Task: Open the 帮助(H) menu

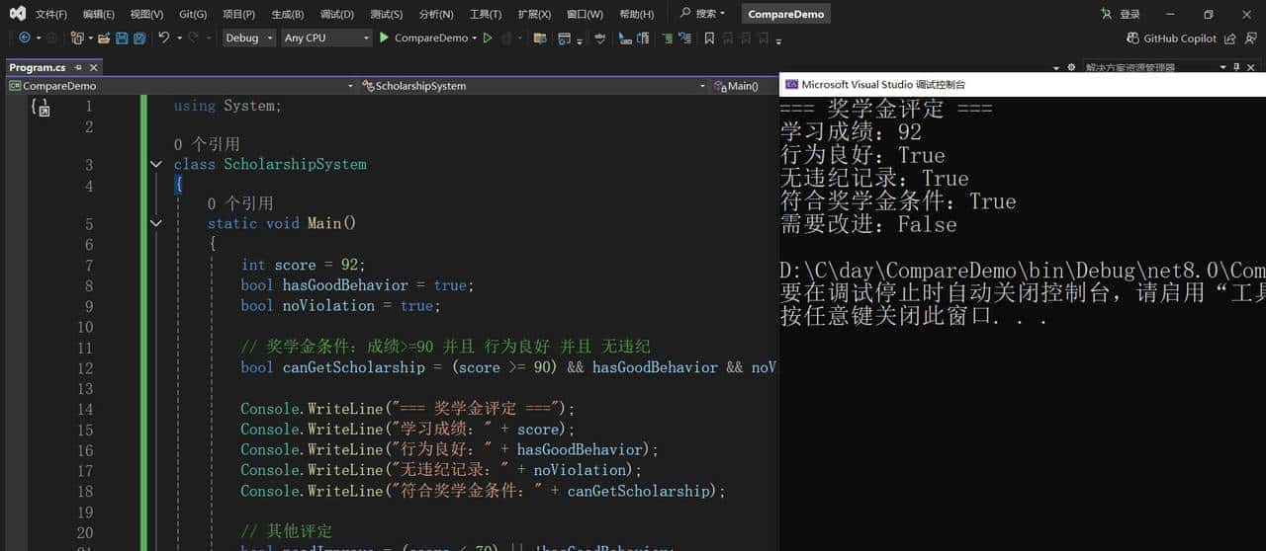Action: click(636, 14)
